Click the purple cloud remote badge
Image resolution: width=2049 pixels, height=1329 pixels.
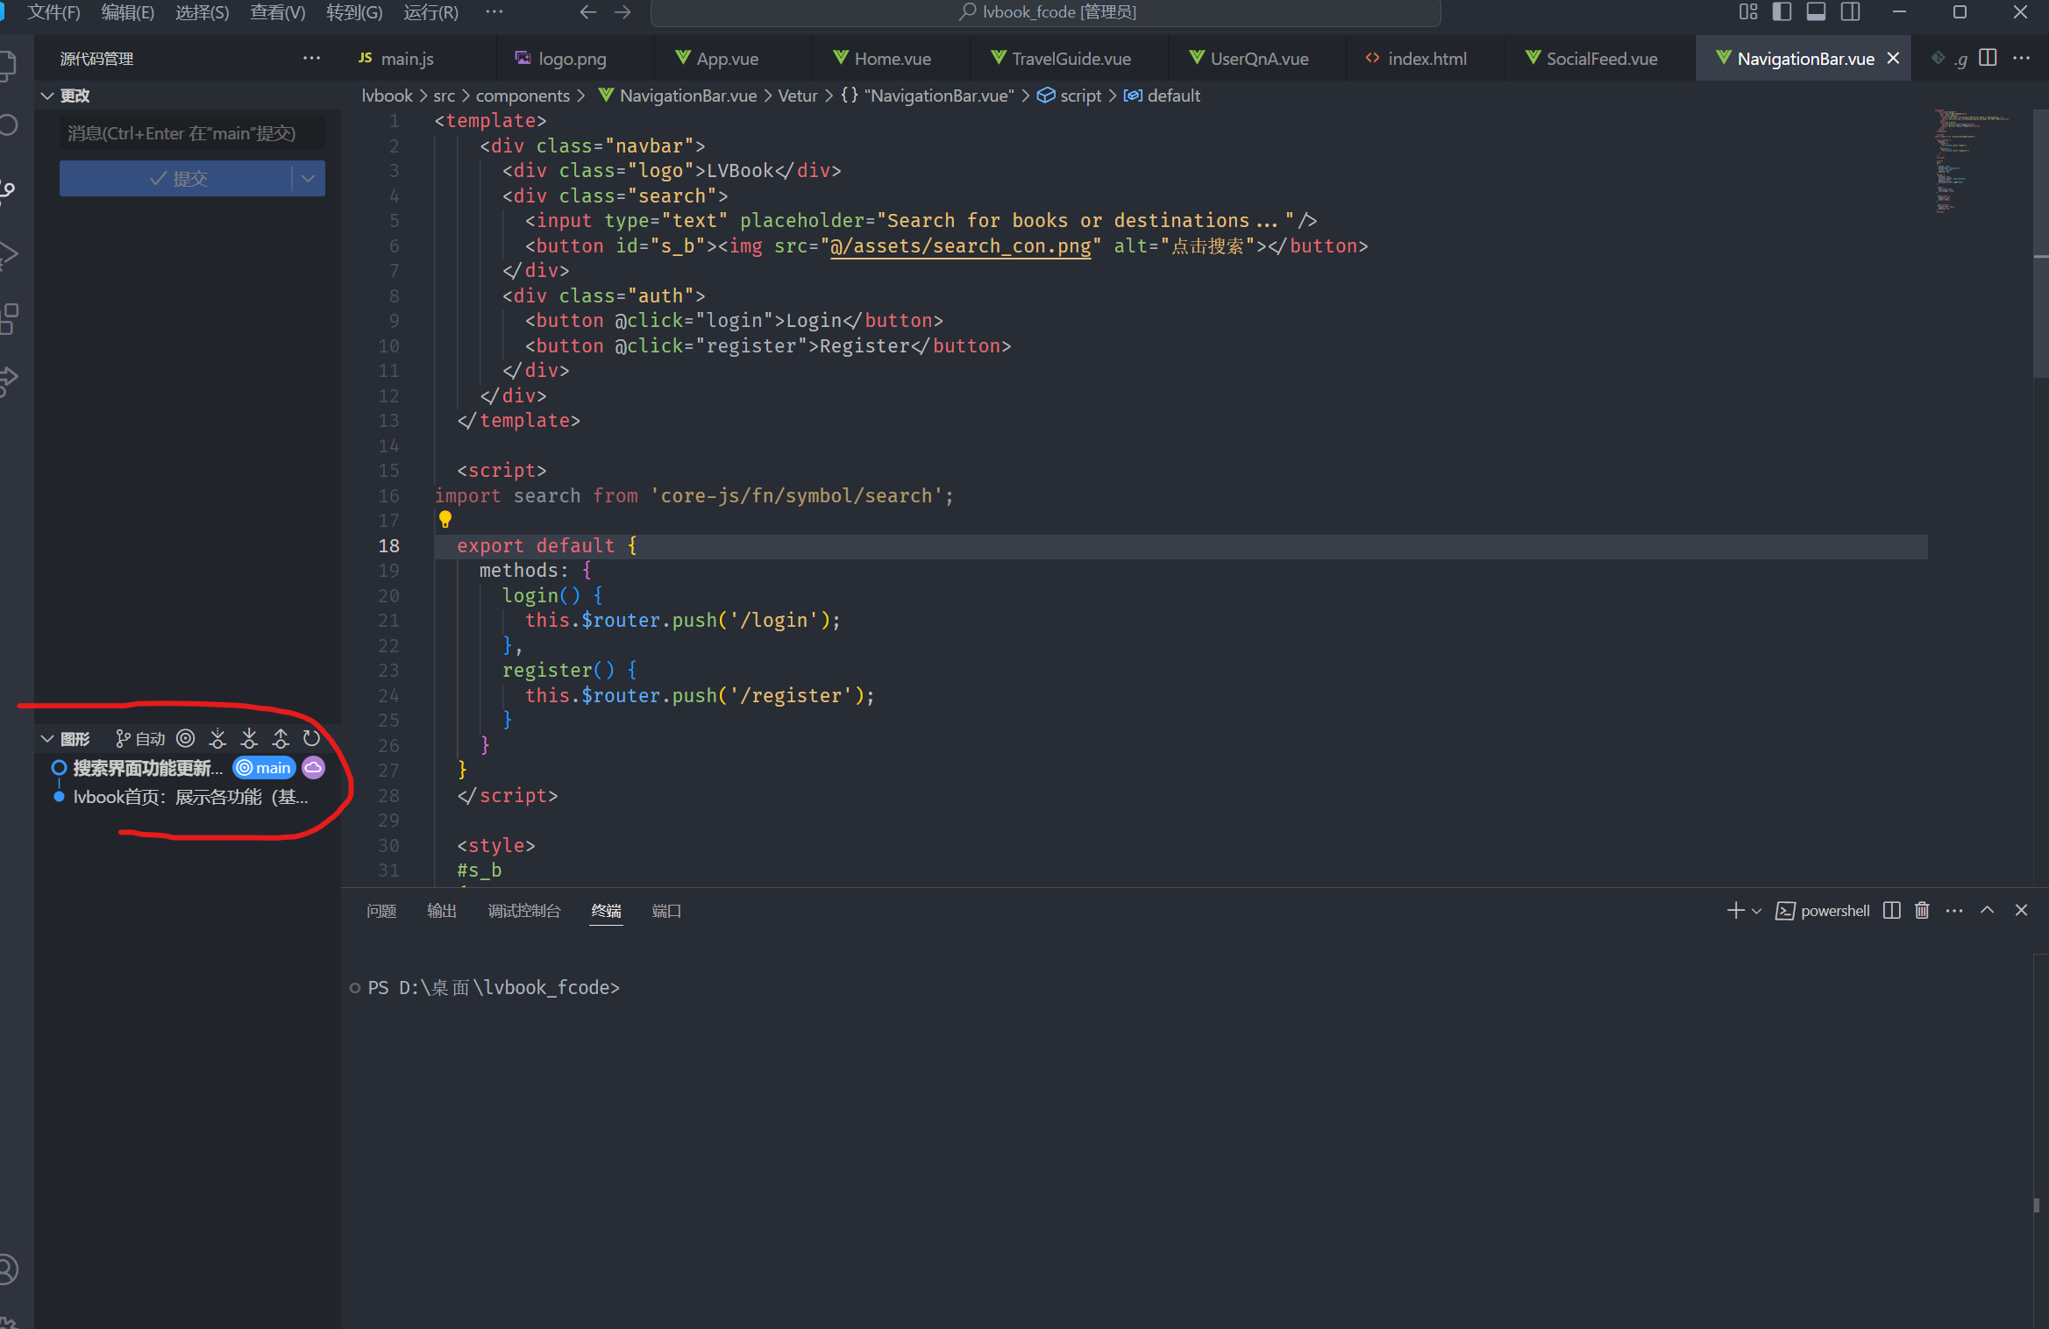point(313,768)
